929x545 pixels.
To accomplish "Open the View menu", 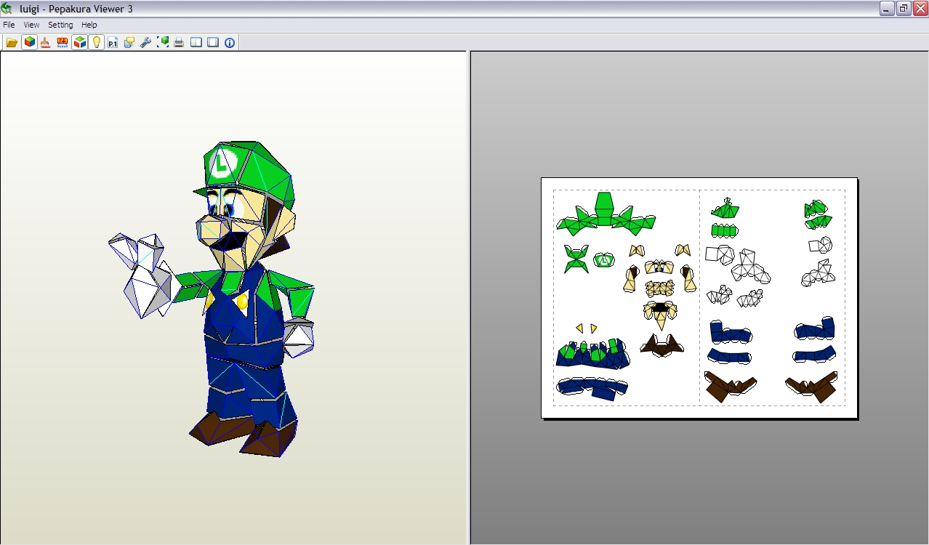I will (31, 24).
